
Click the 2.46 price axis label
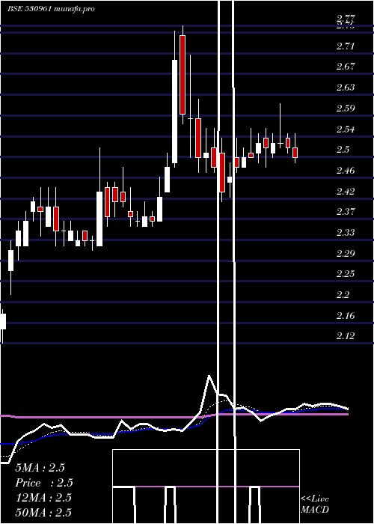click(346, 171)
